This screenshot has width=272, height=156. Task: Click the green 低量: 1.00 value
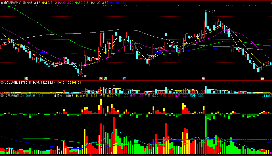[121, 96]
